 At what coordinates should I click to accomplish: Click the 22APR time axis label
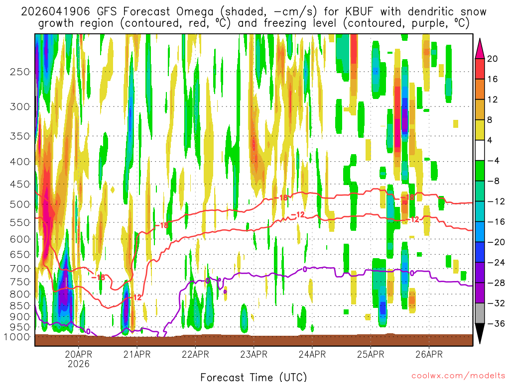pyautogui.click(x=195, y=354)
